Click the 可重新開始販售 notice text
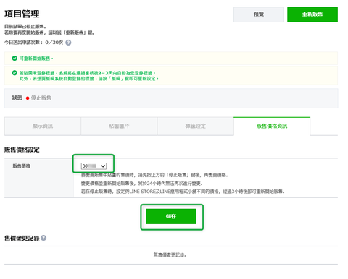The height and width of the screenshot is (279, 348). (36, 59)
